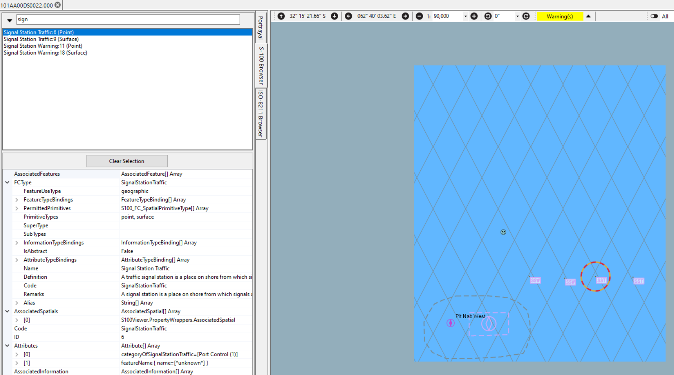Select Signal Station Warning:11 (Point) in the list
674x375 pixels.
click(43, 46)
